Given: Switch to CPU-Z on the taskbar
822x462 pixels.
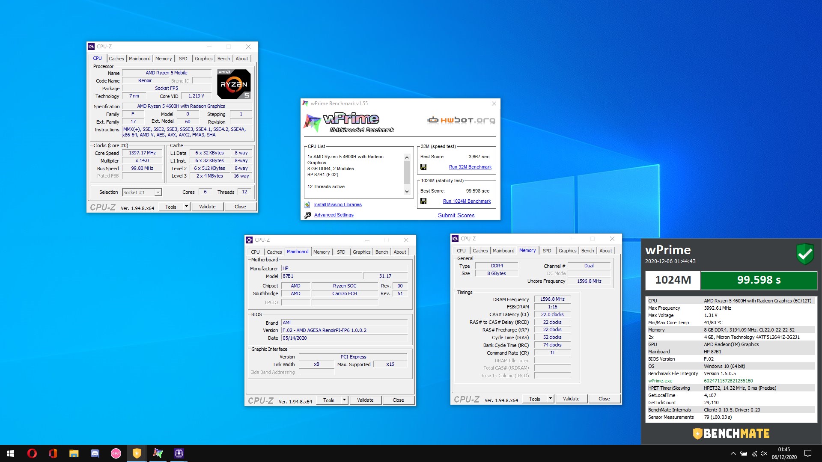Looking at the screenshot, I should click(179, 453).
